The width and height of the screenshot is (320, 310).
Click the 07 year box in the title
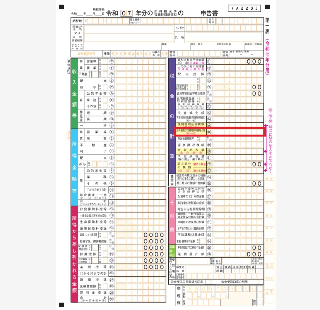[x=126, y=13]
